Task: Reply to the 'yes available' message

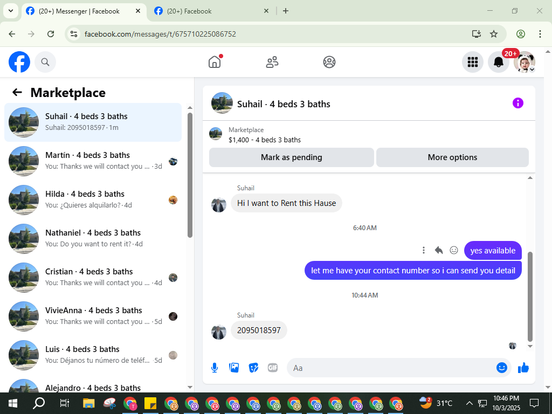Action: point(439,250)
